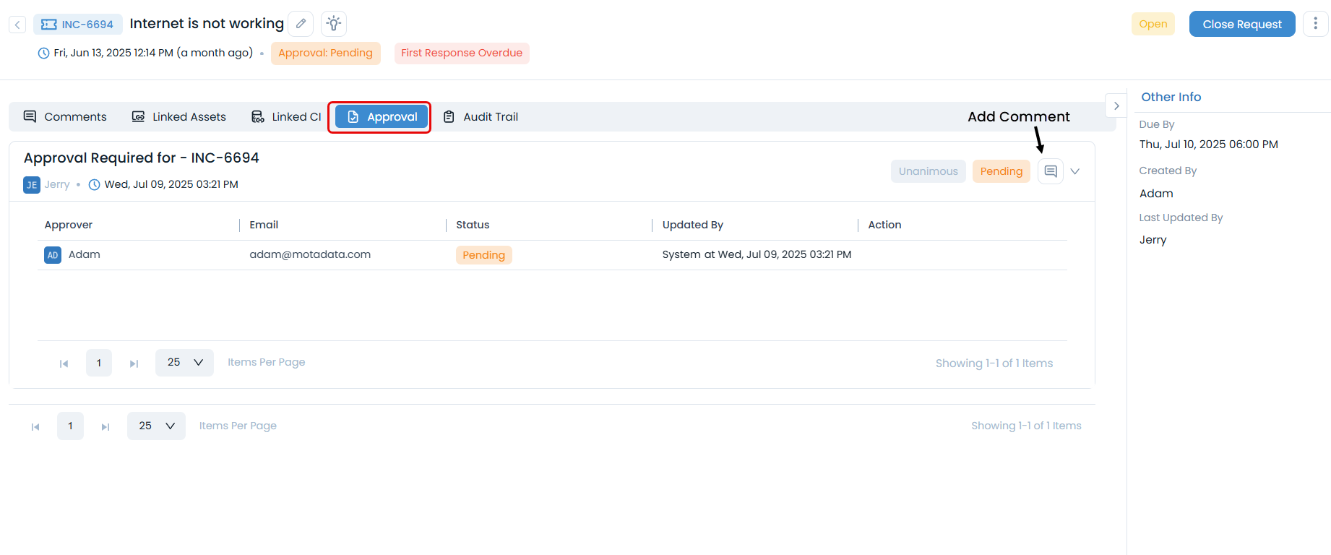Click the lightbulb suggestion icon
This screenshot has height=555, width=1331.
pyautogui.click(x=333, y=24)
